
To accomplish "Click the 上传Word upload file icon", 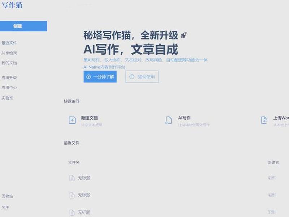I will click(x=264, y=120).
